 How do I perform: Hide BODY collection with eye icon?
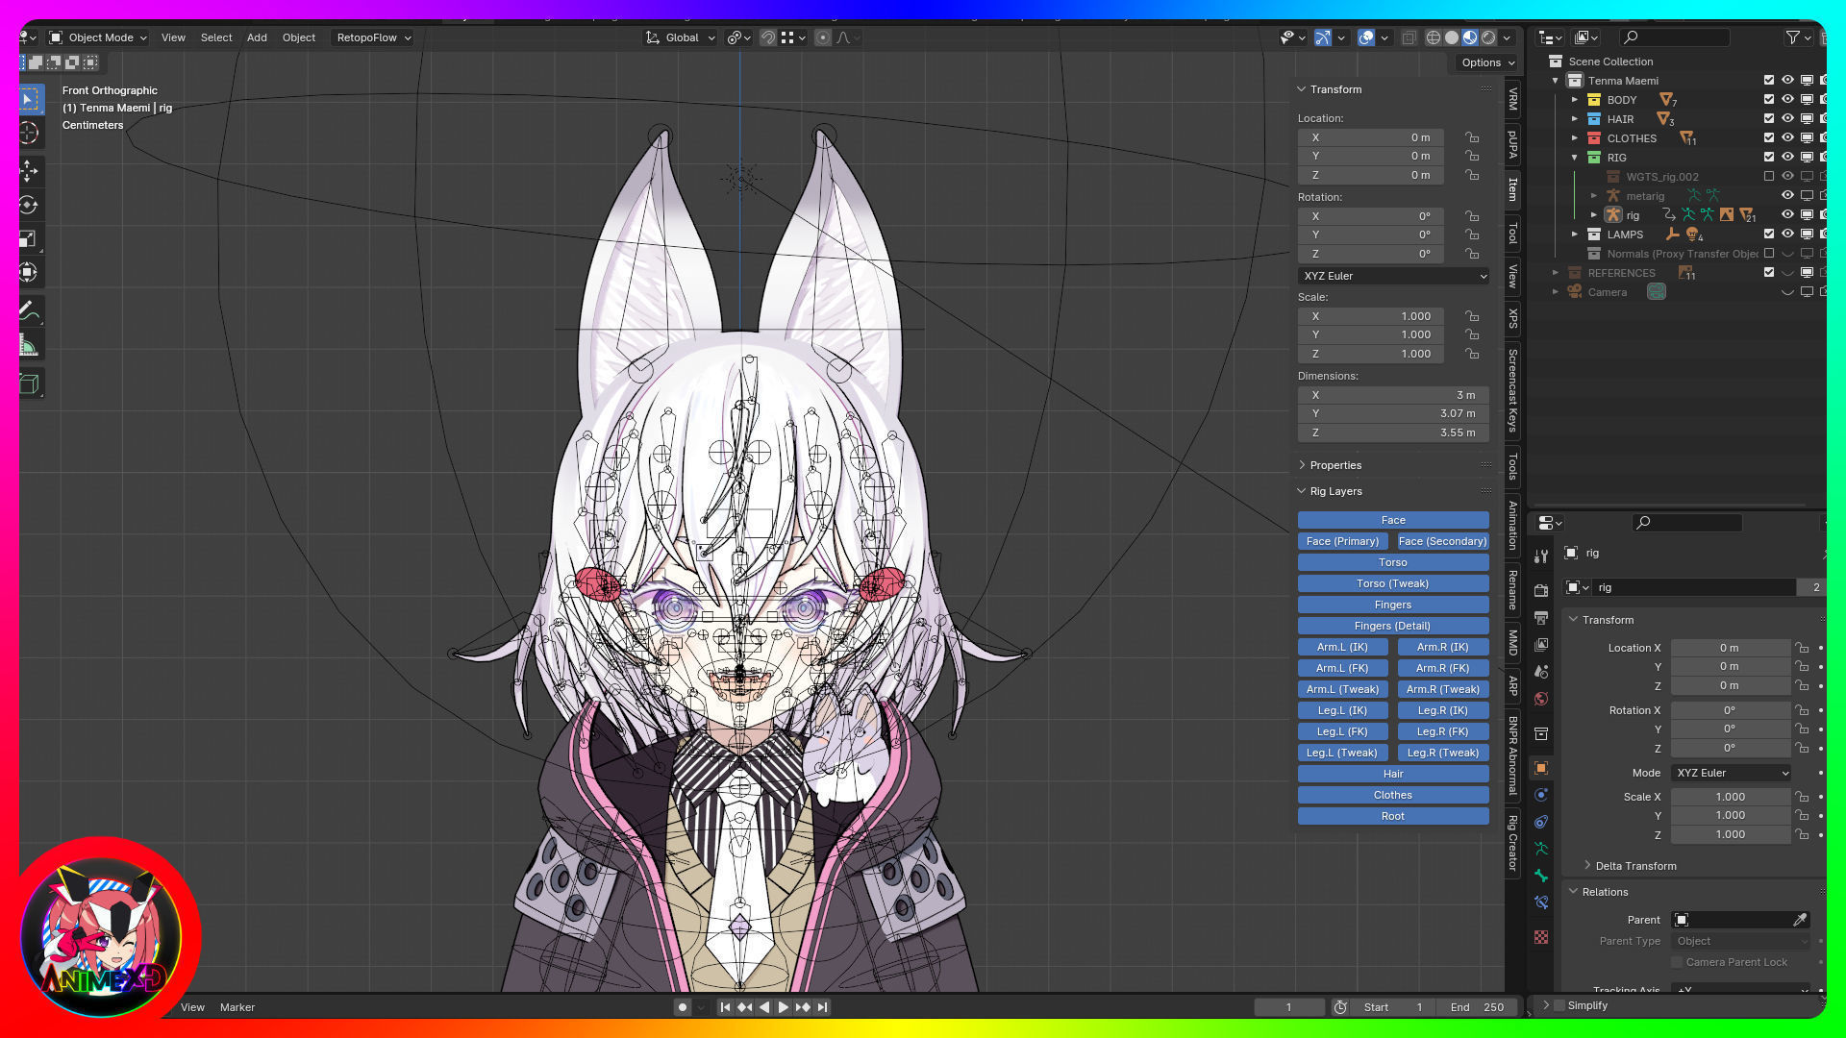coord(1787,100)
